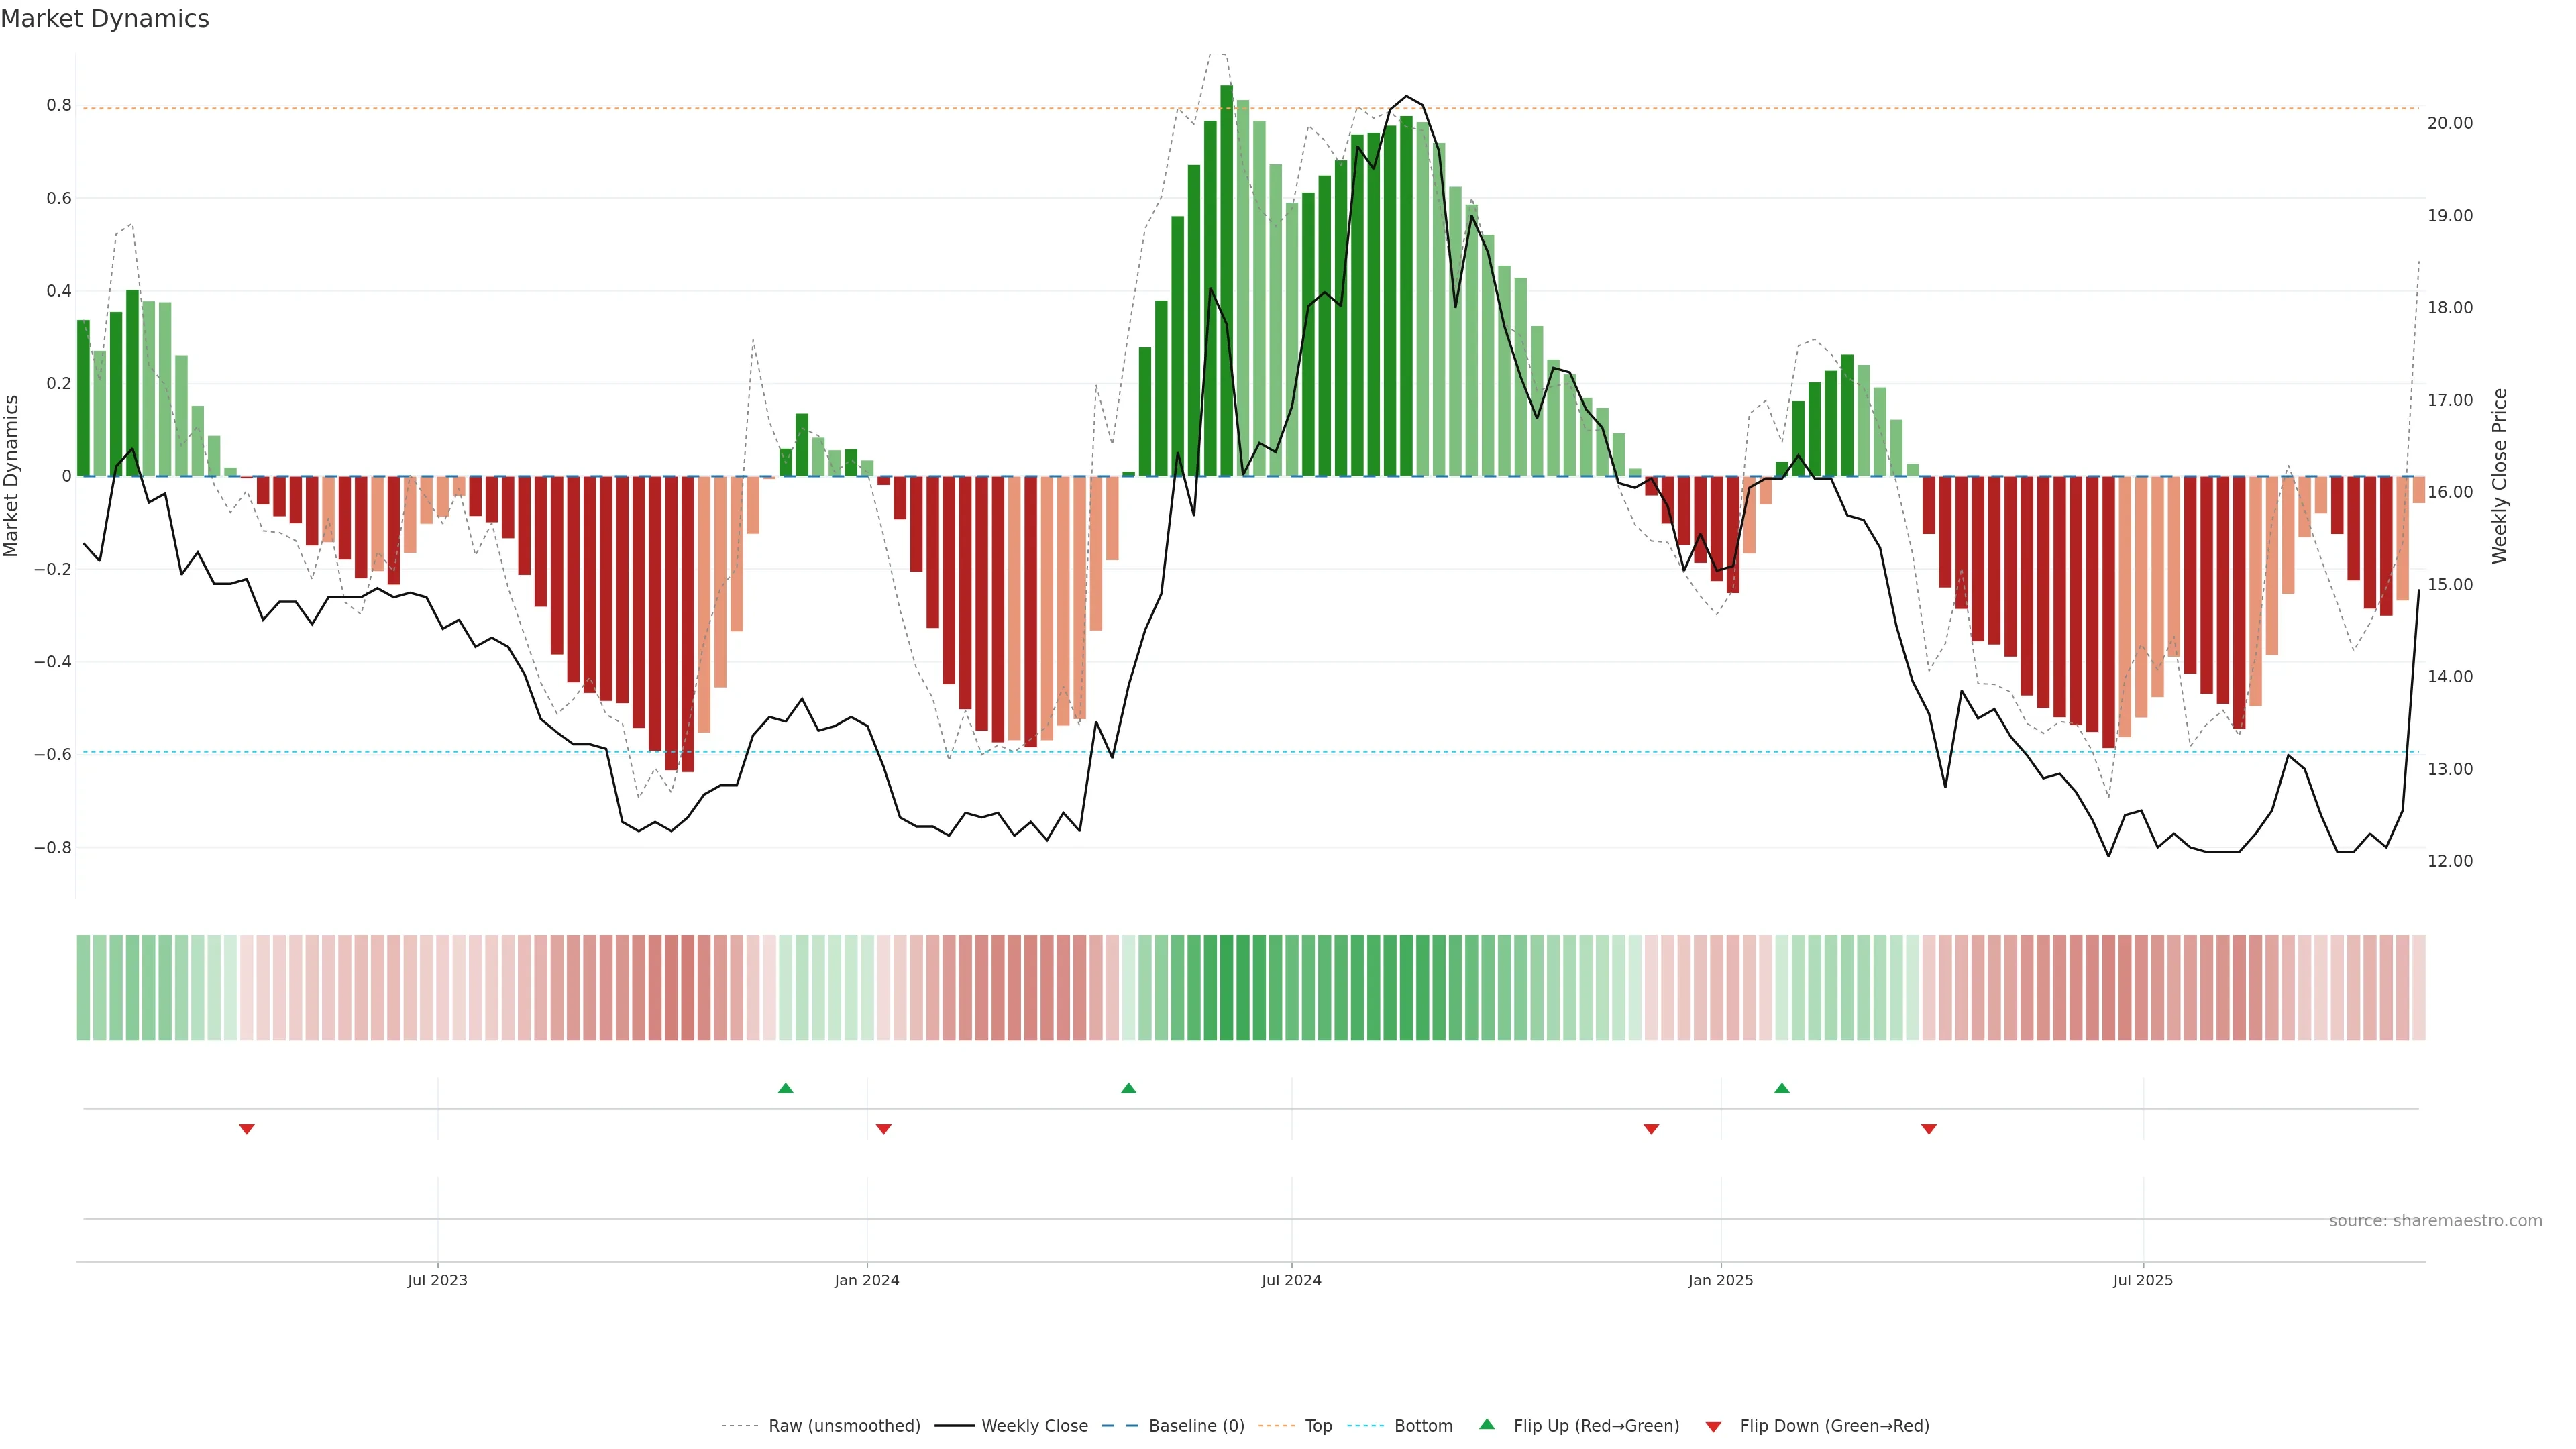Click the Market Dynamics chart title

pyautogui.click(x=105, y=19)
